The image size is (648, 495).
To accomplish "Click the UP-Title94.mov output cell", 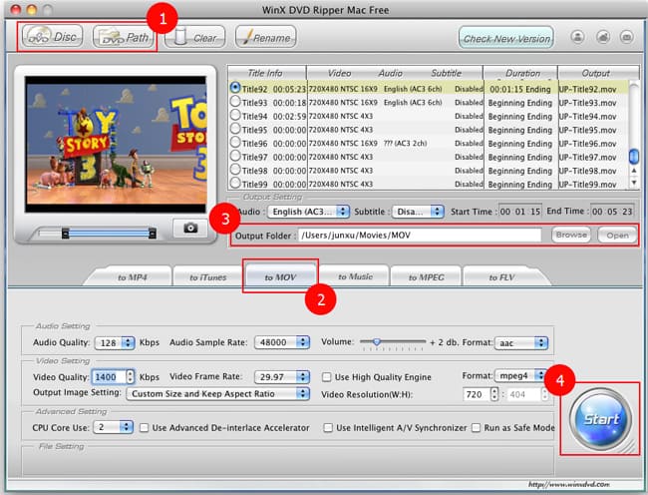I will click(587, 116).
